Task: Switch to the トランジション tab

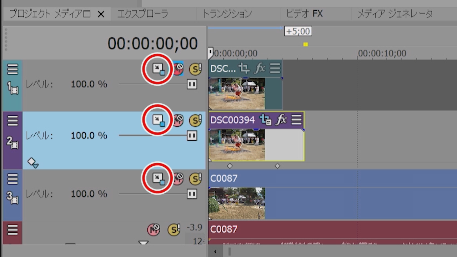Action: (x=227, y=14)
